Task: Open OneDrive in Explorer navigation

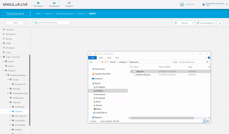Action: [98, 79]
